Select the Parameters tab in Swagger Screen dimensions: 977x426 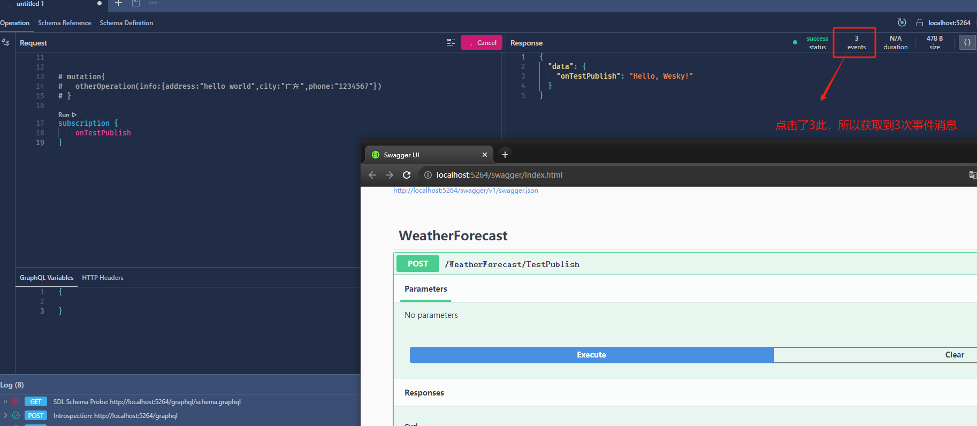click(x=426, y=289)
